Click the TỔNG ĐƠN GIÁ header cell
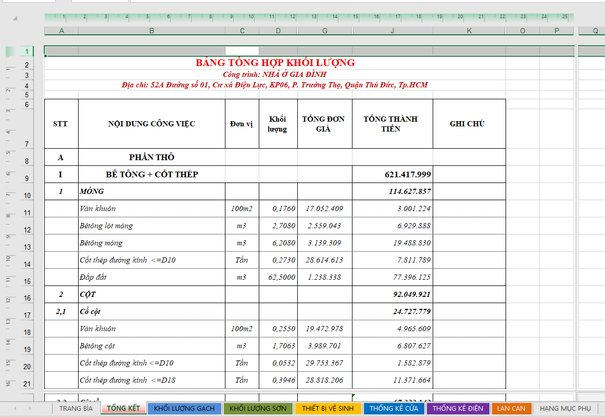Image resolution: width=605 pixels, height=417 pixels. pyautogui.click(x=324, y=124)
